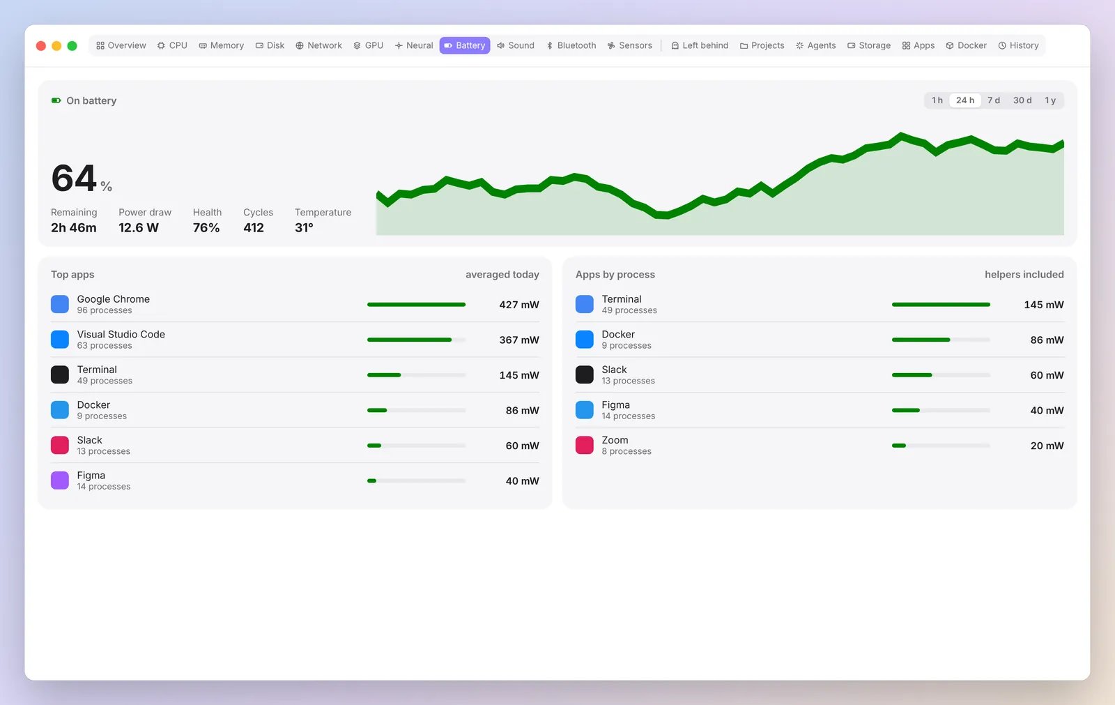Screen dimensions: 1115x705
Task: Click the Top apps heading
Action: 72,275
